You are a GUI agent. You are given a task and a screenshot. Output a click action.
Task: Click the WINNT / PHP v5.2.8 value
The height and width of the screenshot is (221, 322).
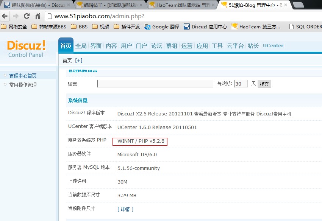pos(141,141)
